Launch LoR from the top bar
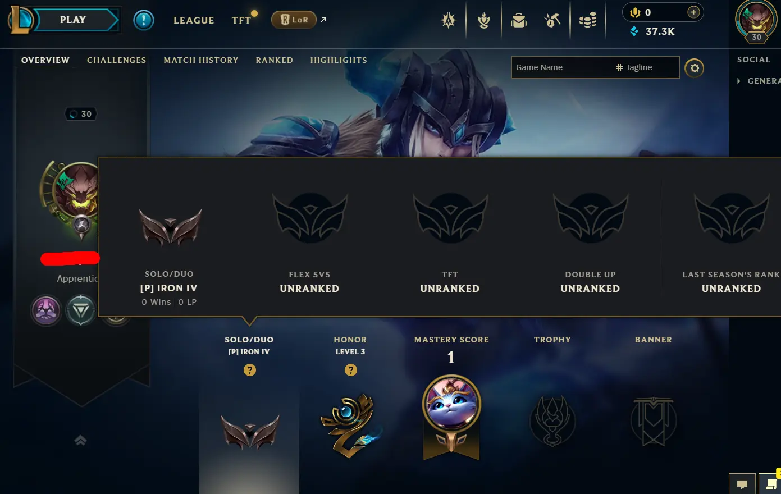This screenshot has width=781, height=494. (294, 20)
